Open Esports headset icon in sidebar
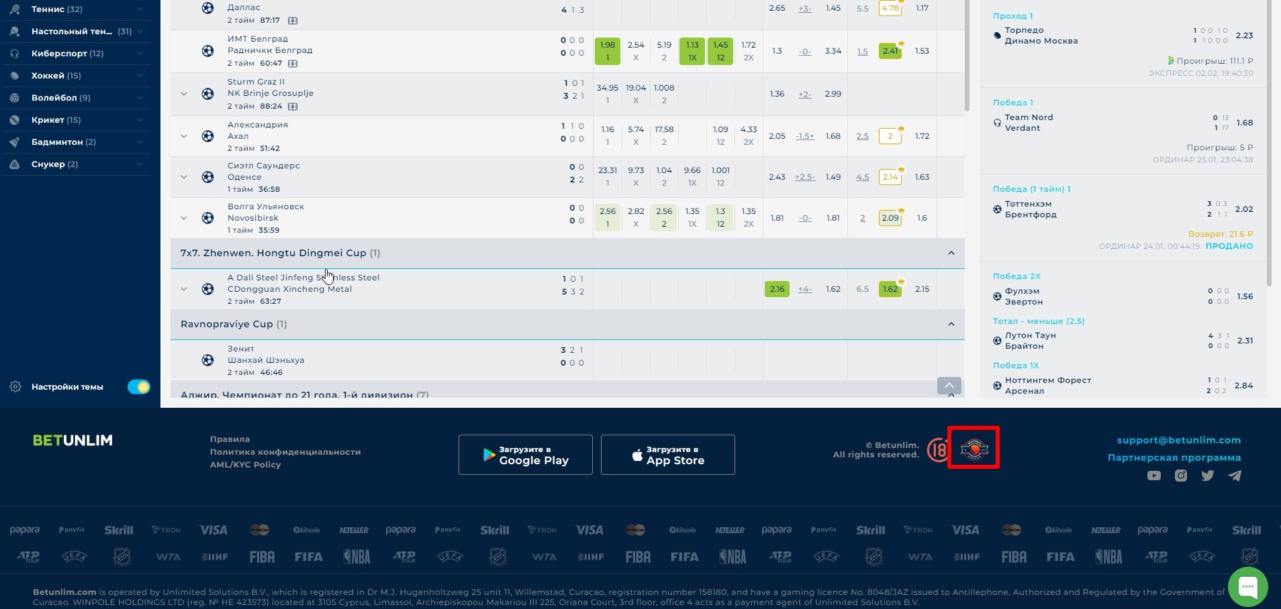 (x=15, y=54)
